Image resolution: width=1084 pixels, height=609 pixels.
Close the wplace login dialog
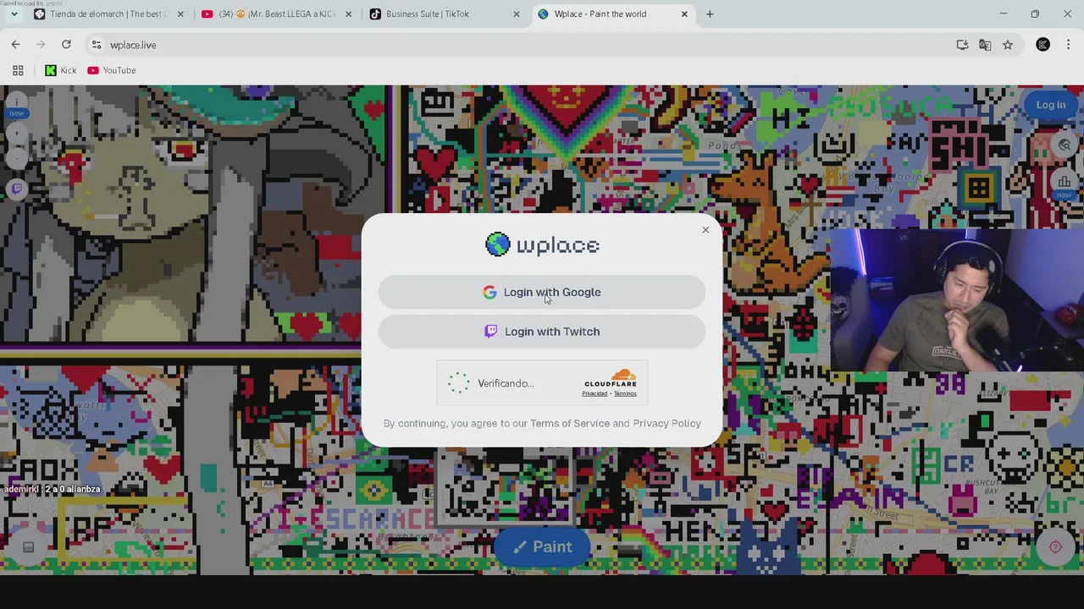(x=705, y=230)
